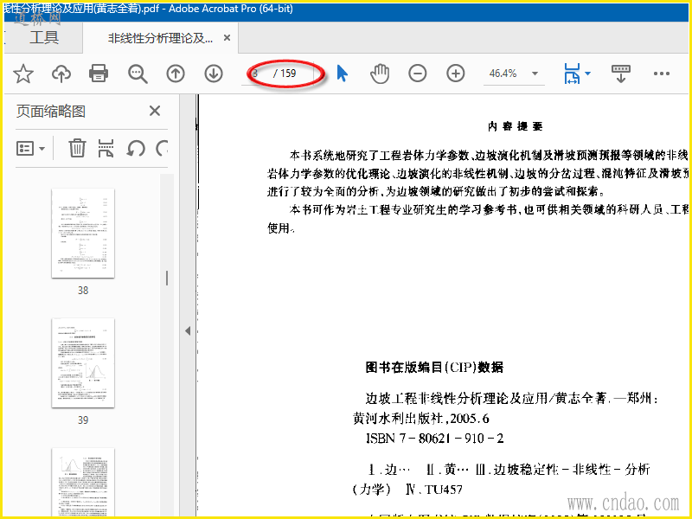The width and height of the screenshot is (692, 519).
Task: Rotate pages counterclockwise
Action: coord(136,148)
